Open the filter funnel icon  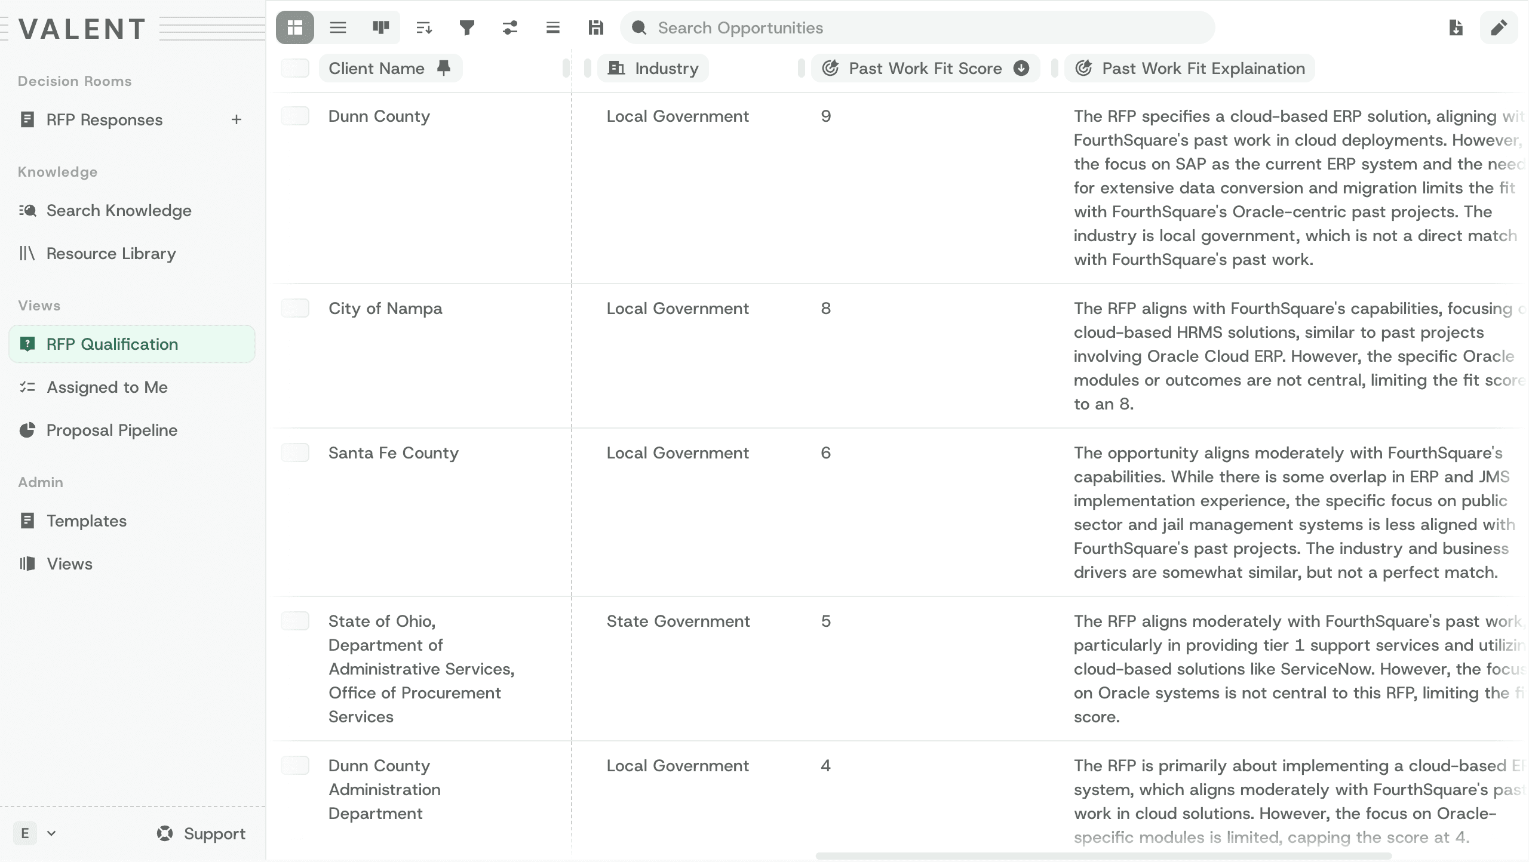pos(467,27)
